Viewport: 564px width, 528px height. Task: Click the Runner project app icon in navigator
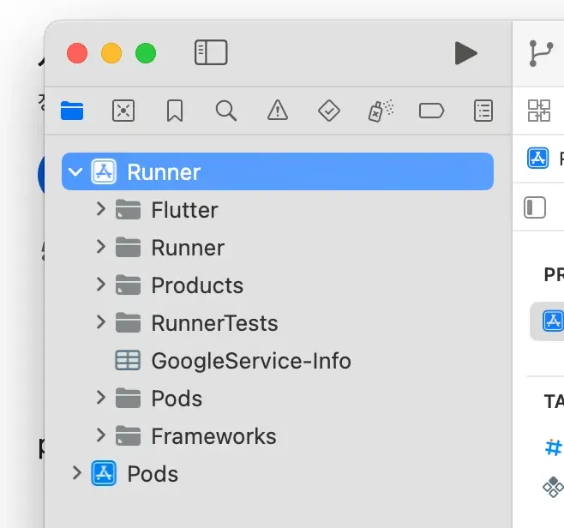click(104, 171)
